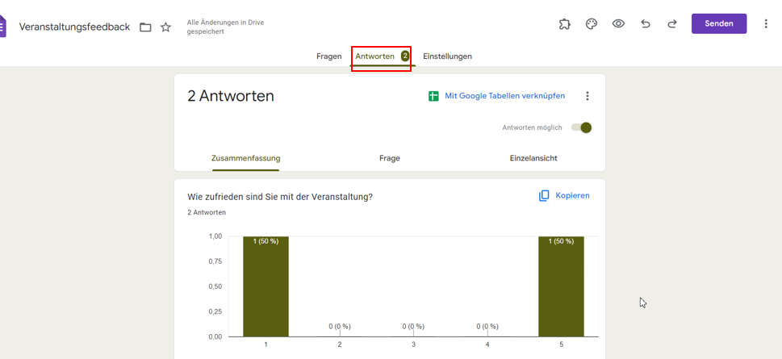The height and width of the screenshot is (359, 782).
Task: Open the Google Forms home icon
Action: [x=2, y=27]
